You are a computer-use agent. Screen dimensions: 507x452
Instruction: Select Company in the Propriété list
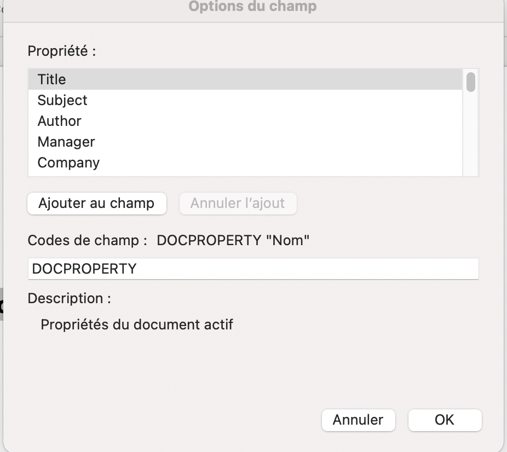pos(68,163)
